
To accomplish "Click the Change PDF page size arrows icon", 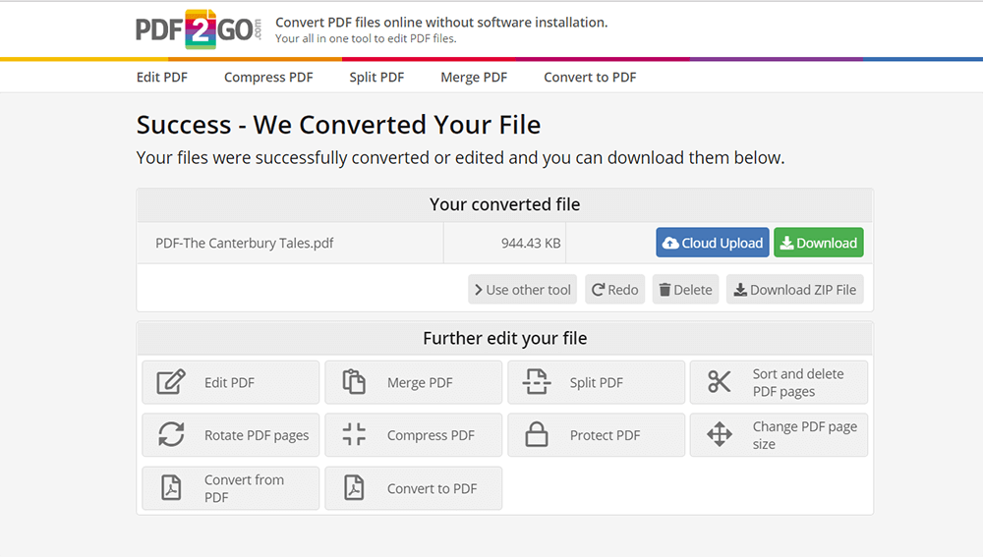I will point(720,435).
